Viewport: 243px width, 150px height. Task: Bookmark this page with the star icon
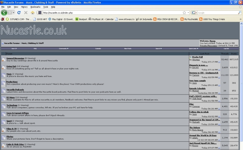click(x=184, y=13)
